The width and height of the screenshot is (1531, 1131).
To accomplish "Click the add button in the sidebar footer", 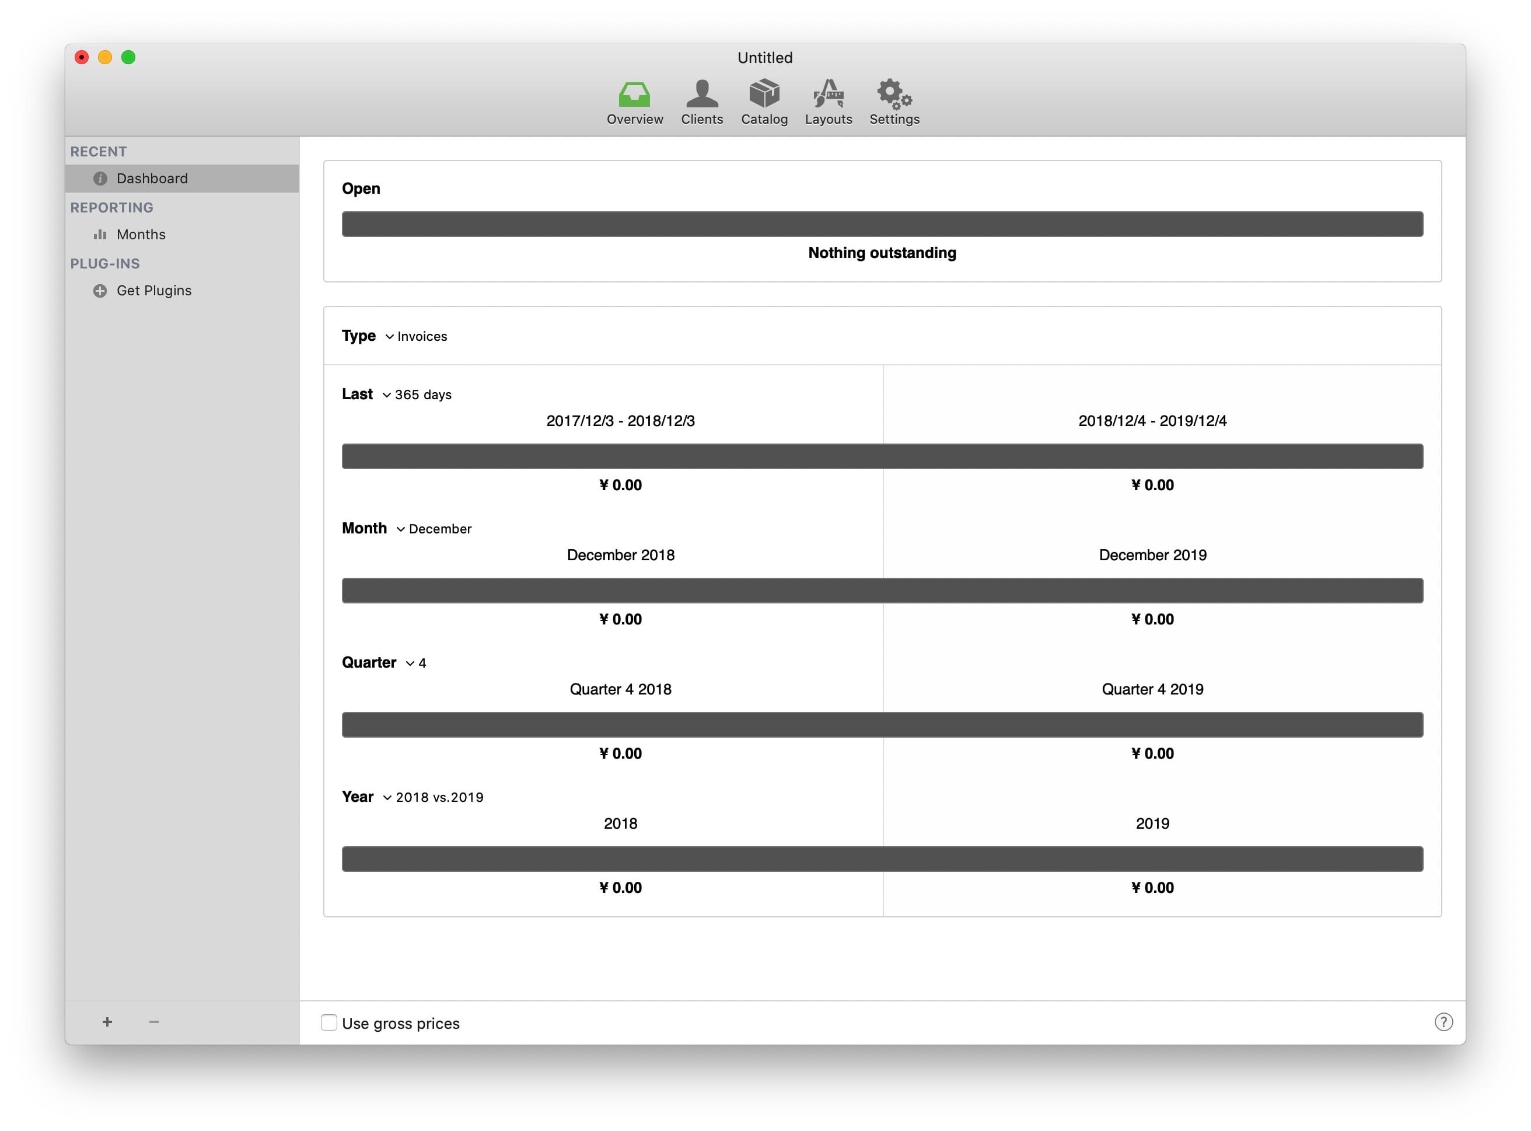I will point(107,1021).
